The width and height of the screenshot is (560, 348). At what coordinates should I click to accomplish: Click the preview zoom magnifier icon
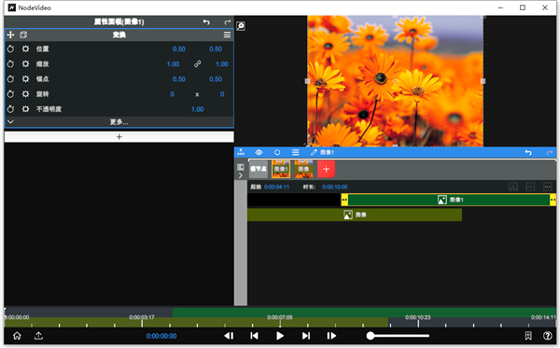(241, 26)
